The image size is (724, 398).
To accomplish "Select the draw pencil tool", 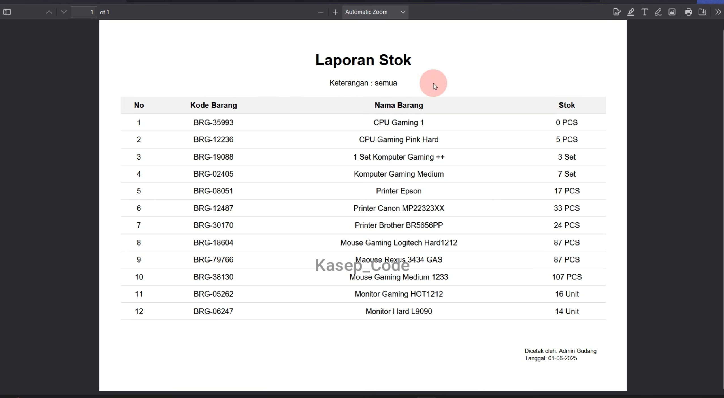I will point(658,12).
